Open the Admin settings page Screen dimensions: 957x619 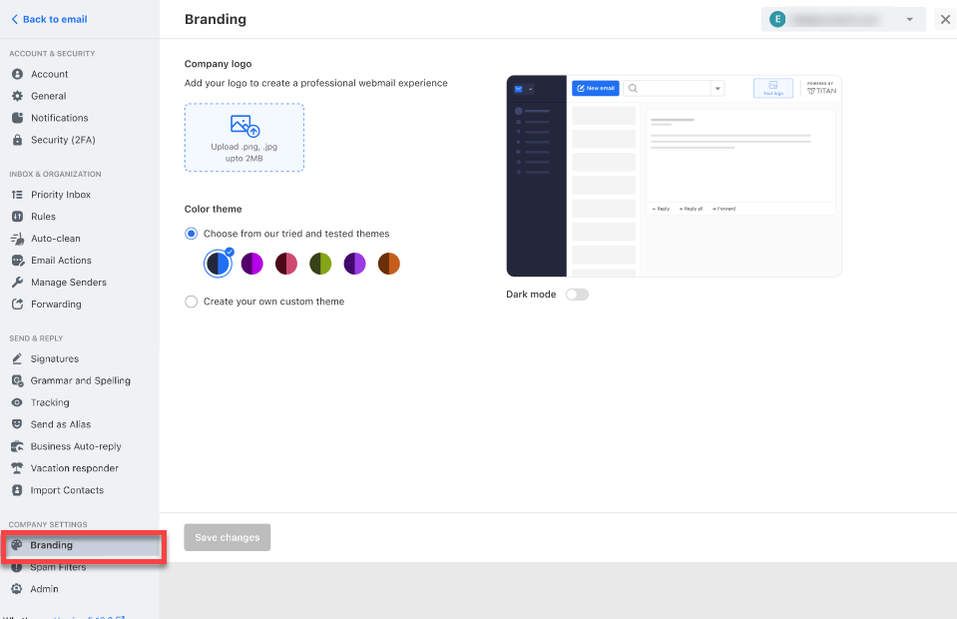[46, 589]
